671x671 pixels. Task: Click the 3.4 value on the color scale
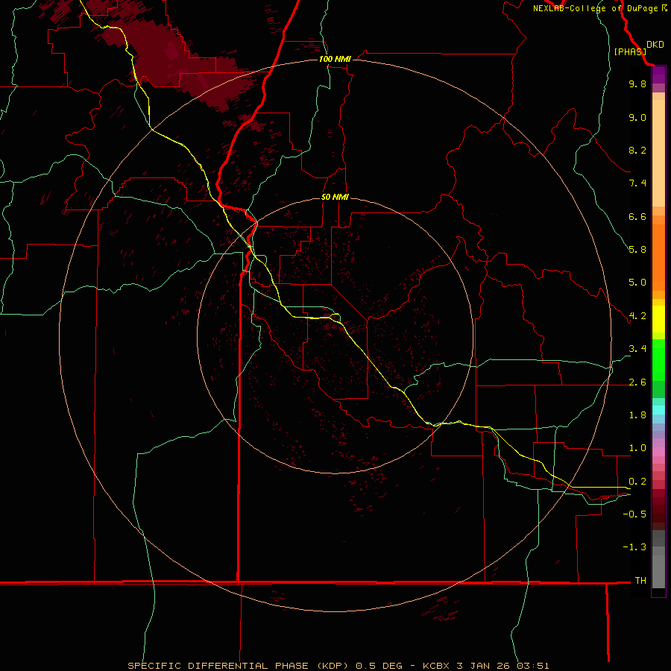[x=637, y=349]
